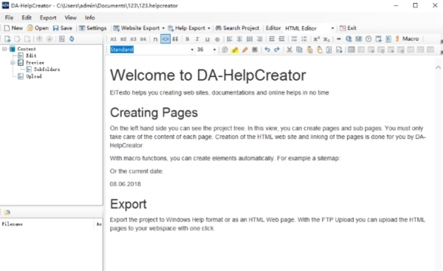Cut selection with the scissors icon
The image size is (443, 271).
tap(289, 50)
